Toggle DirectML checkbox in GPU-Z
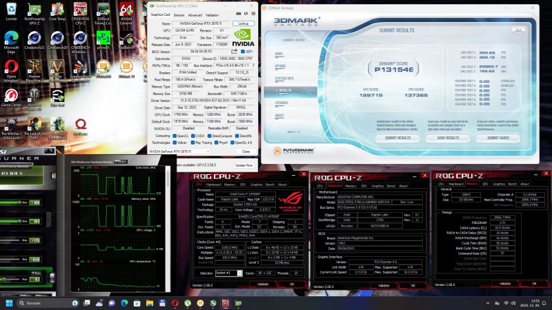The height and width of the screenshot is (310, 552). click(x=237, y=136)
